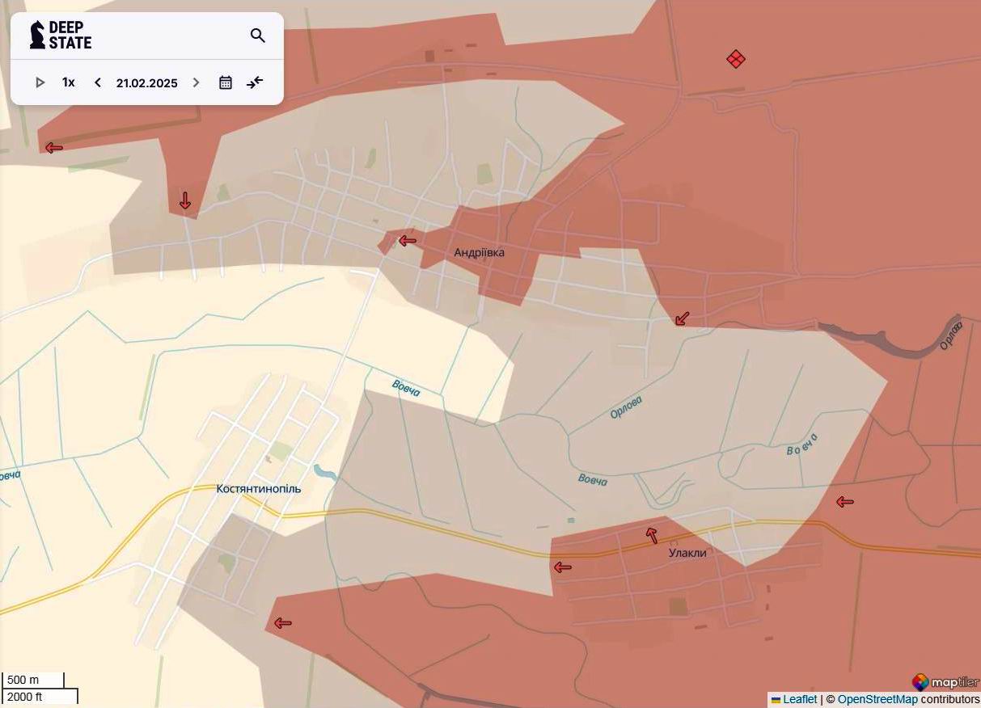Image resolution: width=981 pixels, height=708 pixels.
Task: Play the frontline timeline animation
Action: point(40,82)
